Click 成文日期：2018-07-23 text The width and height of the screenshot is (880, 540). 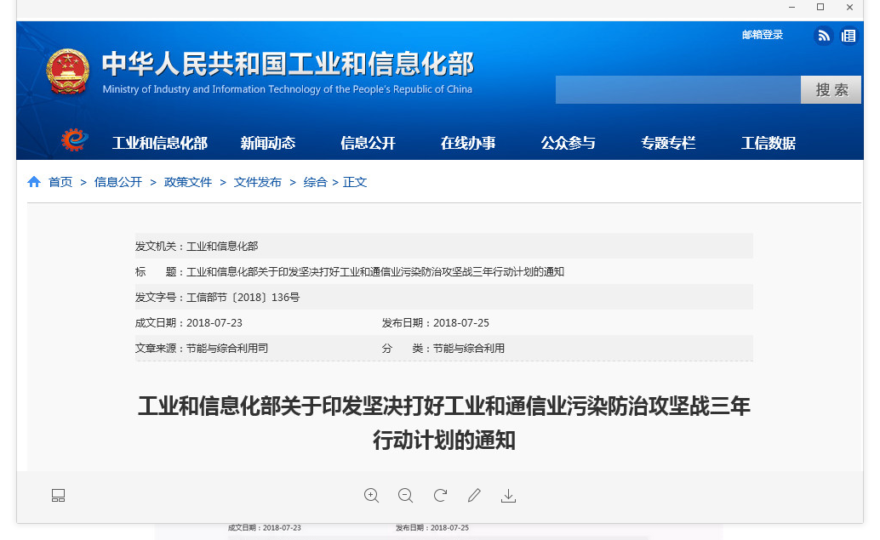pyautogui.click(x=189, y=323)
